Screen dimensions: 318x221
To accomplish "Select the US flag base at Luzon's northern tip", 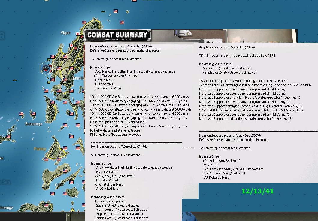I will click(x=84, y=23).
